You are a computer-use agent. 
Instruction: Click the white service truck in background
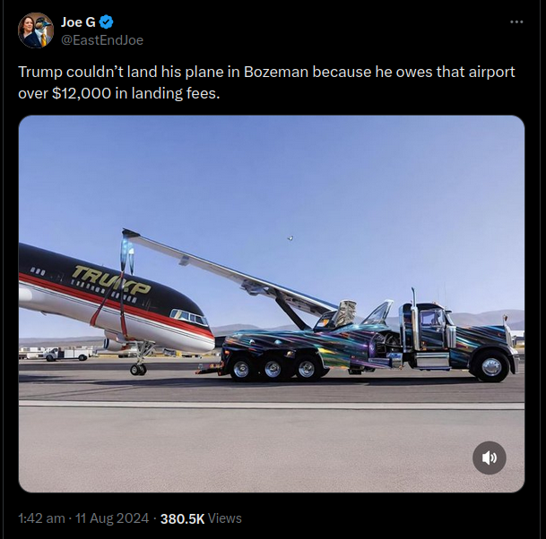(x=65, y=354)
